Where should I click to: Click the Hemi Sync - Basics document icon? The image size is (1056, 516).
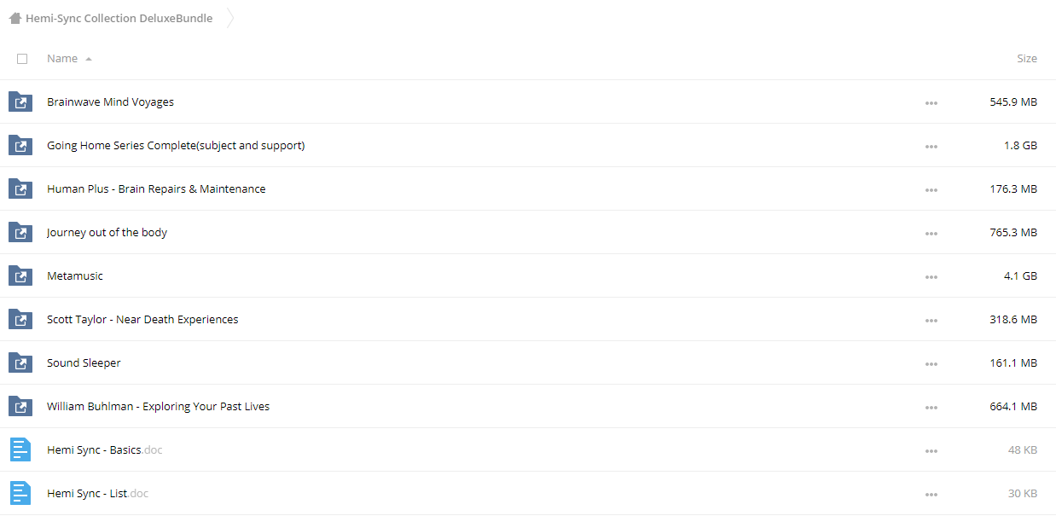(x=20, y=449)
